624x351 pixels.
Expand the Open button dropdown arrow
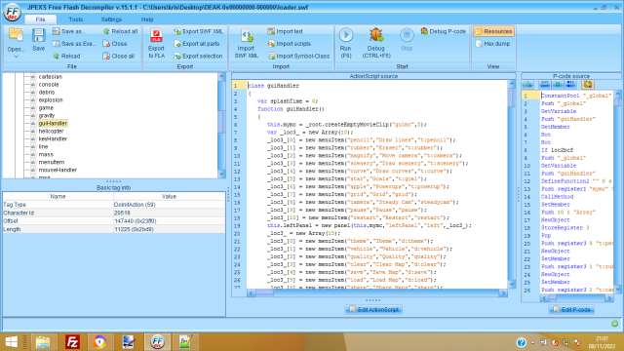point(16,57)
